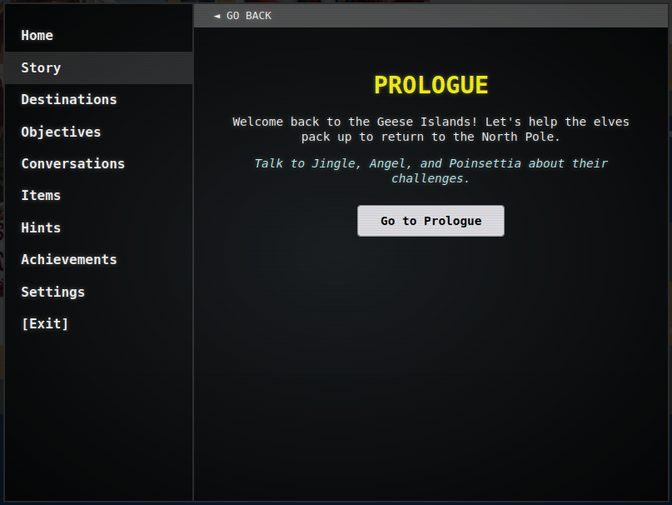Open the Destinations page
672x505 pixels.
pyautogui.click(x=69, y=100)
